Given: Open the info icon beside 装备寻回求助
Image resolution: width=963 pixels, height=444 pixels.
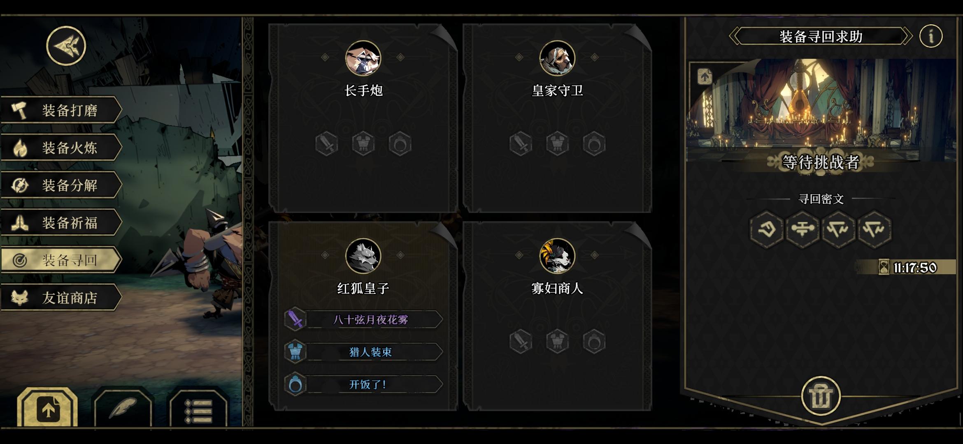Looking at the screenshot, I should coord(931,36).
